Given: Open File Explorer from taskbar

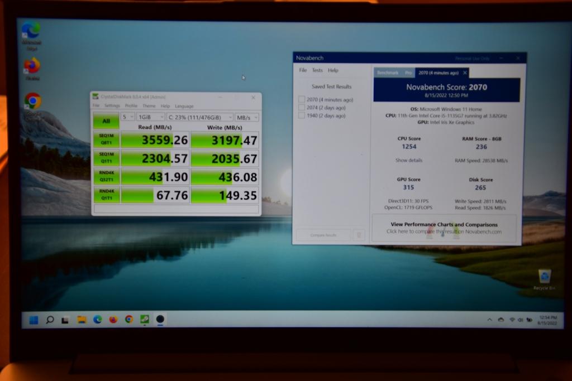Looking at the screenshot, I should click(82, 320).
